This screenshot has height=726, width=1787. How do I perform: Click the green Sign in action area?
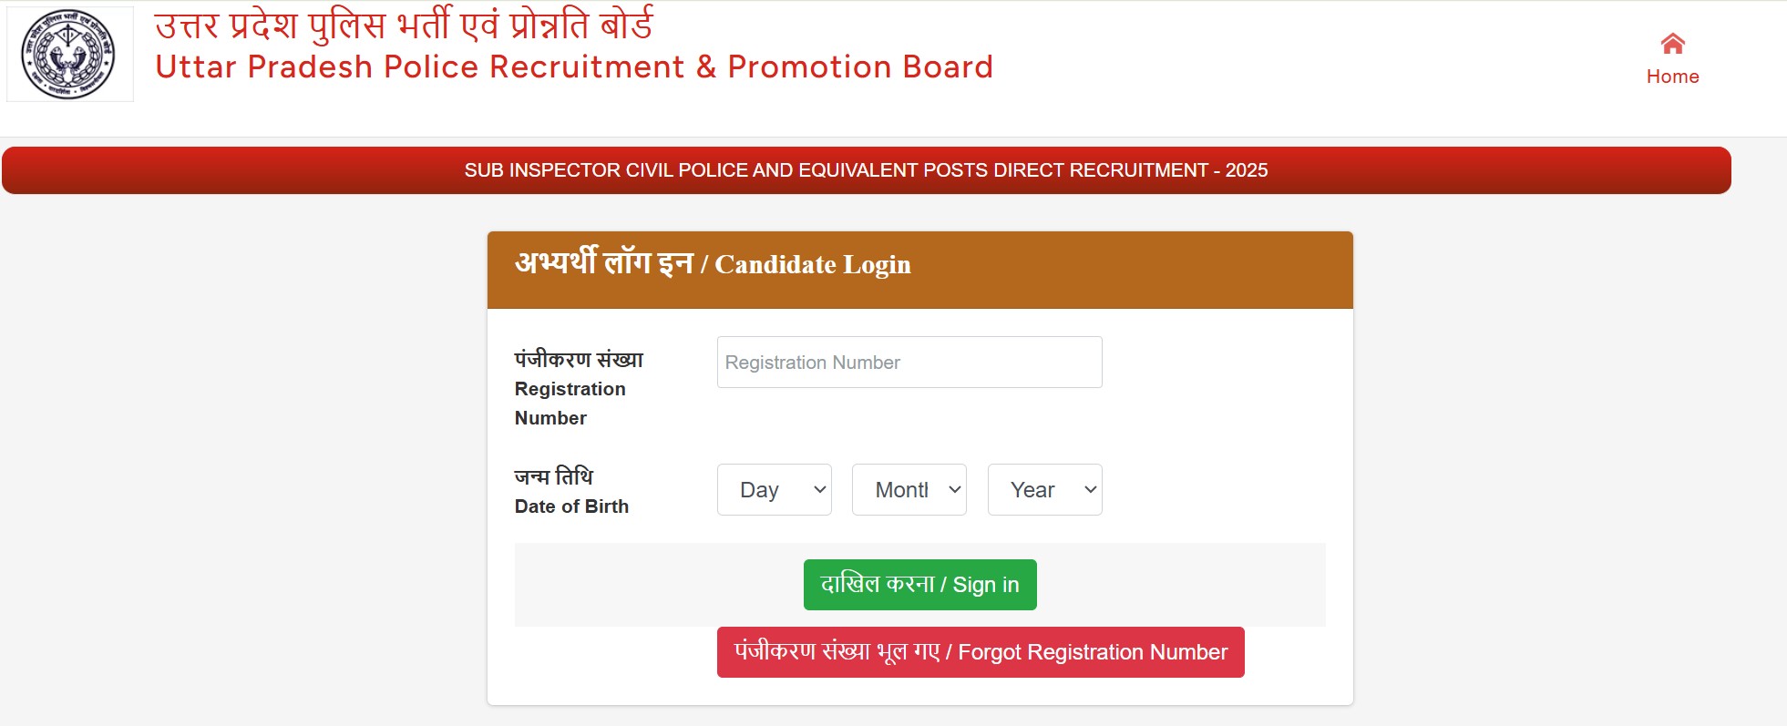pyautogui.click(x=919, y=584)
